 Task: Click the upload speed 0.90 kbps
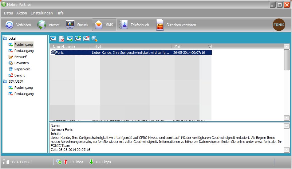pos(76,162)
